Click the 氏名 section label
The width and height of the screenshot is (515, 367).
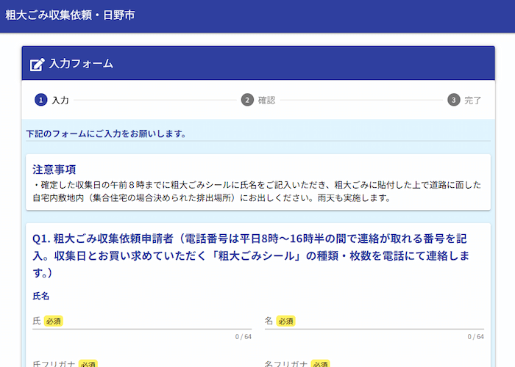pos(41,297)
